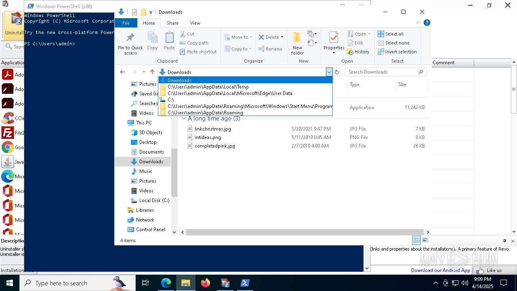Image resolution: width=517 pixels, height=291 pixels.
Task: Select Music in navigation pane
Action: click(145, 171)
